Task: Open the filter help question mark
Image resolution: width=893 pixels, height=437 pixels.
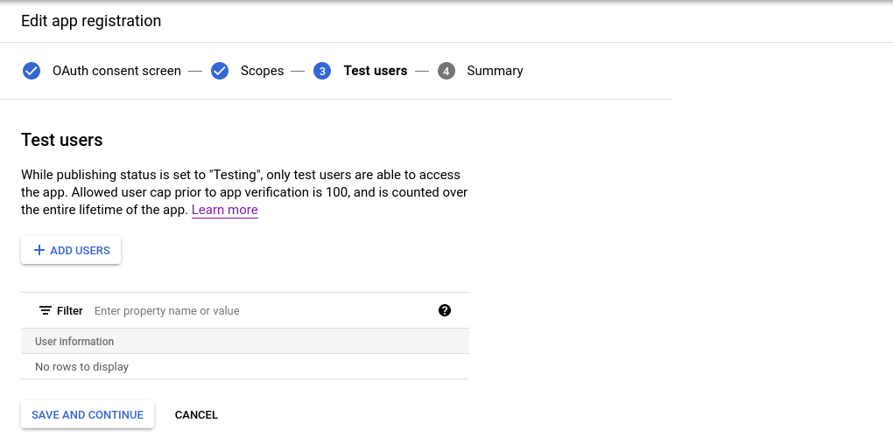Action: pyautogui.click(x=445, y=310)
